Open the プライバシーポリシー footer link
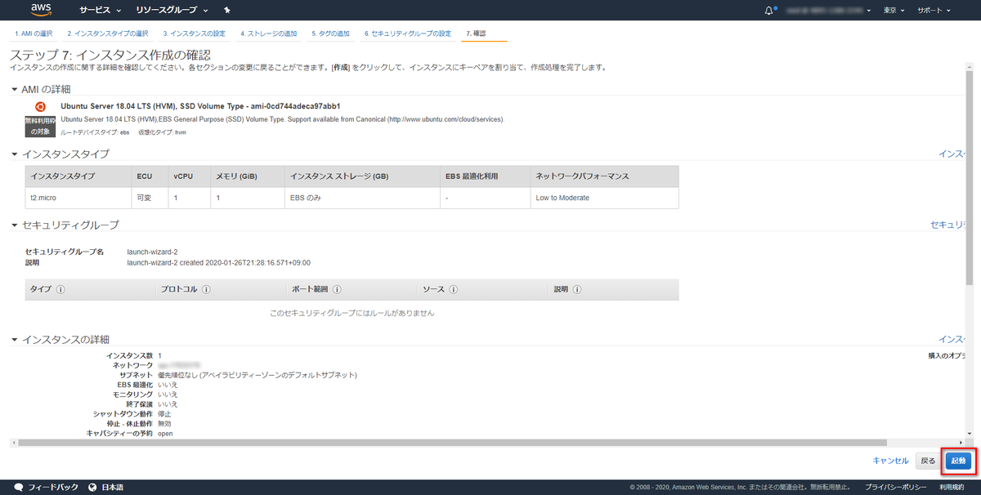The image size is (981, 495). coord(896,487)
